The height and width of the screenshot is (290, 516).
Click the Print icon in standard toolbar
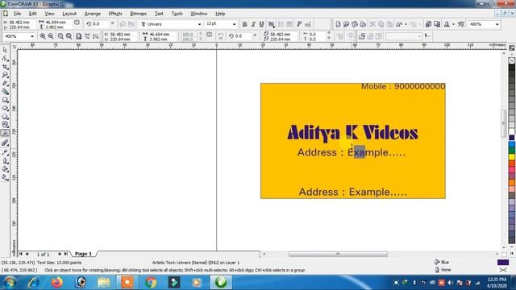(x=363, y=24)
